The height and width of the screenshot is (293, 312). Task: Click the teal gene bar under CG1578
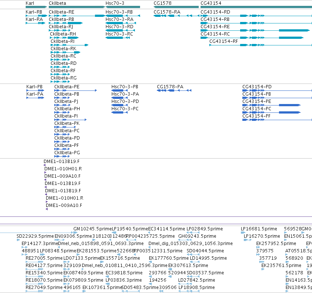(x=176, y=7)
